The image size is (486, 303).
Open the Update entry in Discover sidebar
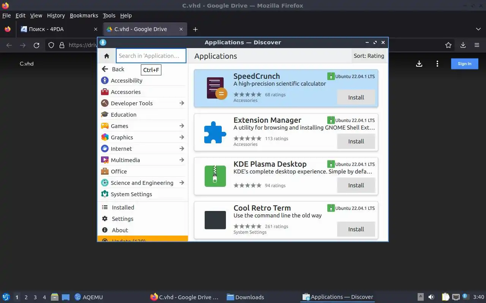click(143, 239)
